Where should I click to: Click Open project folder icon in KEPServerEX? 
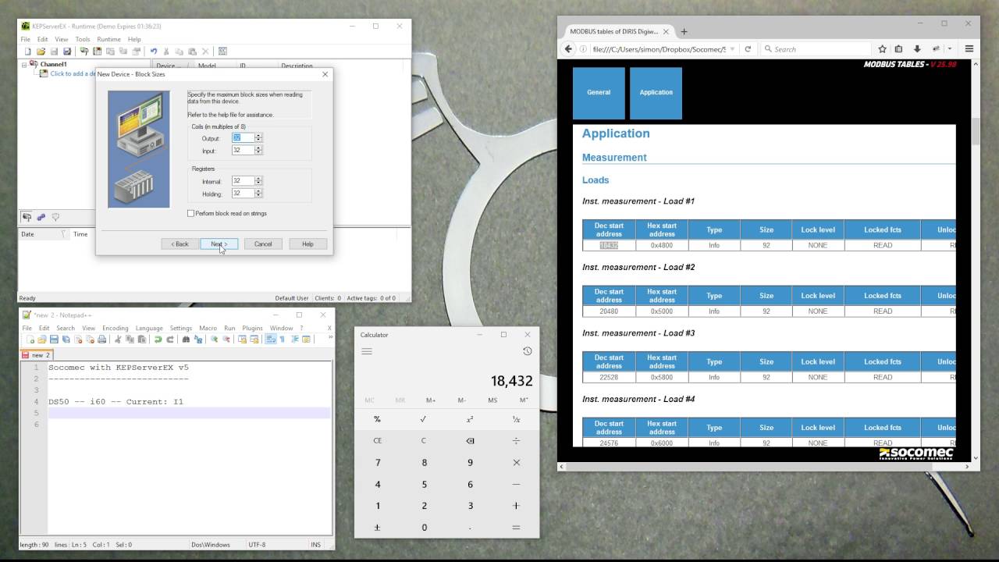coord(41,52)
